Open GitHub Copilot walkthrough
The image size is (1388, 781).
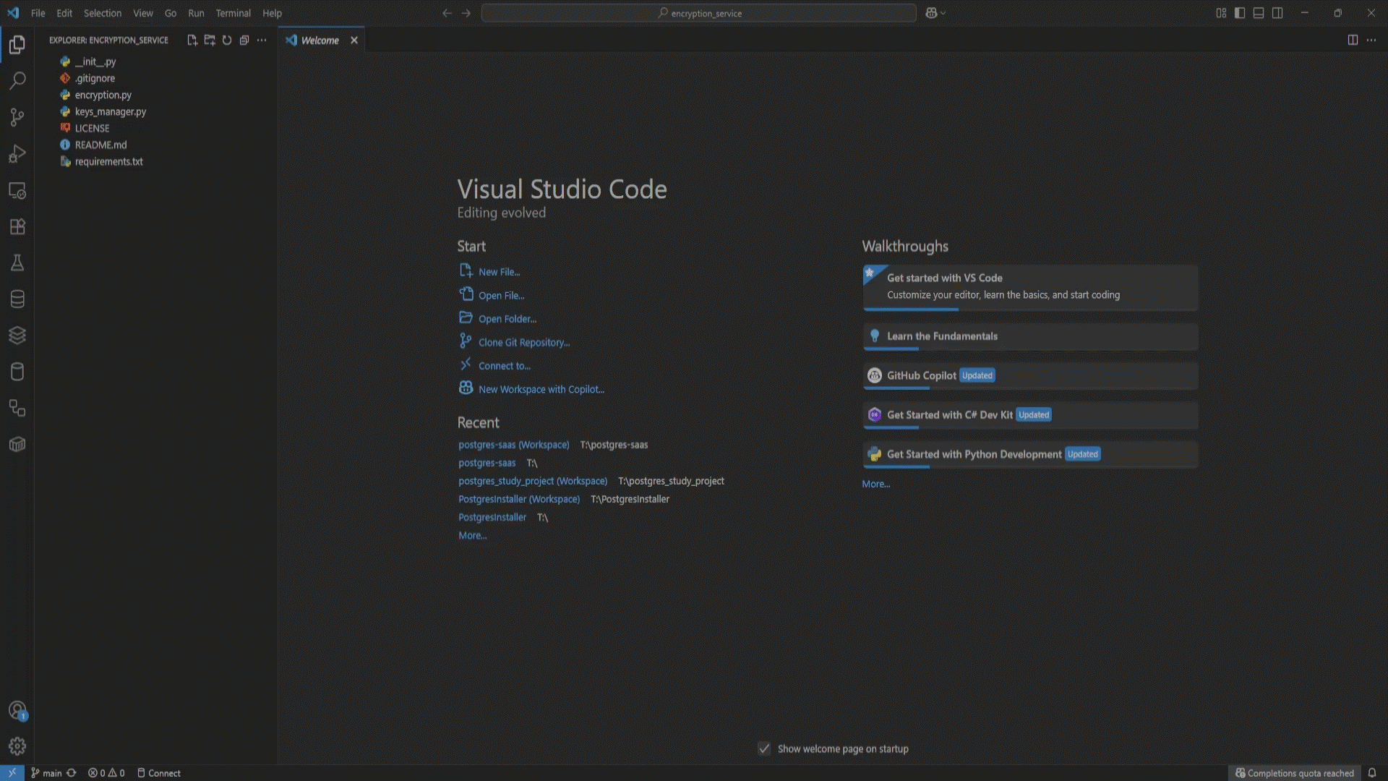1031,376
